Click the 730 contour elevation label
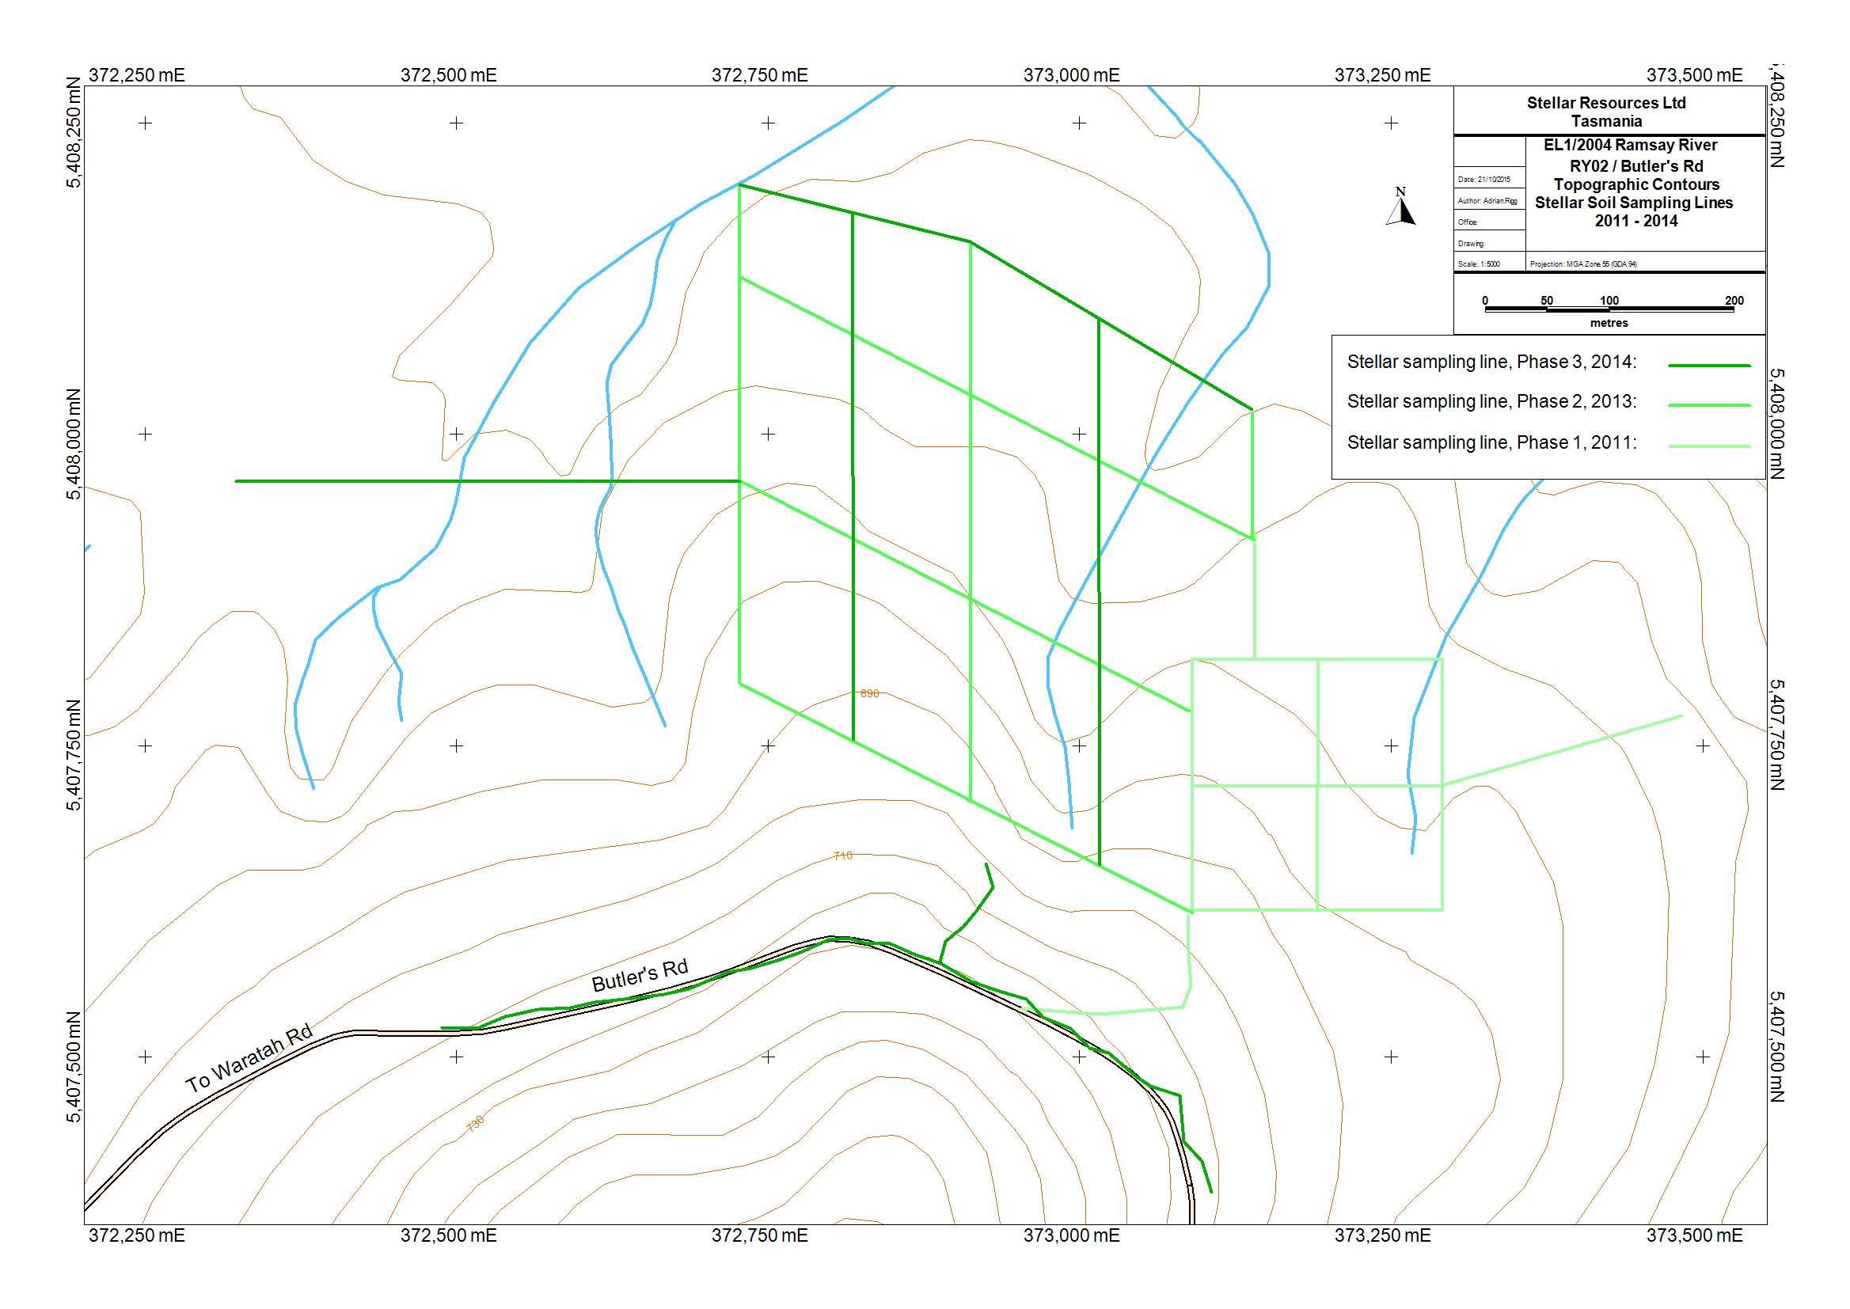The height and width of the screenshot is (1309, 1850). tap(475, 1123)
